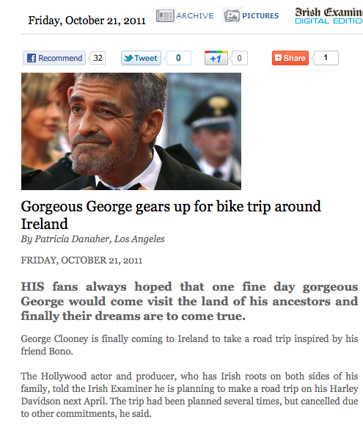Click the Share count bubble

[326, 58]
